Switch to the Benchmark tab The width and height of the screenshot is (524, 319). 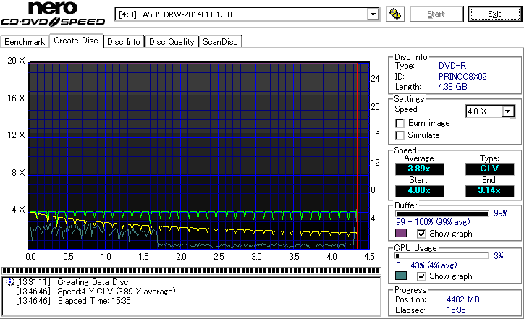point(25,42)
